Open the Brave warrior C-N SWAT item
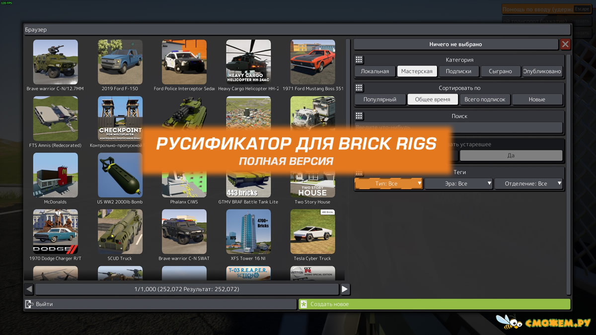 click(x=184, y=232)
